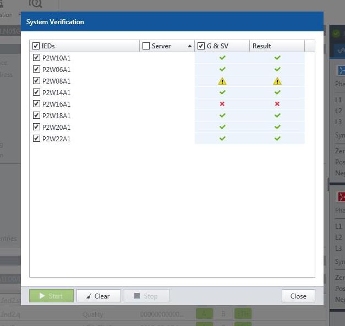Click green checkmark in G & SV for P2W10A1
Viewport: 345px width, 326px height.
[x=222, y=58]
